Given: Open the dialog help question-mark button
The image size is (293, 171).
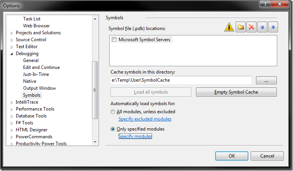Looking at the screenshot, I should [265, 4].
